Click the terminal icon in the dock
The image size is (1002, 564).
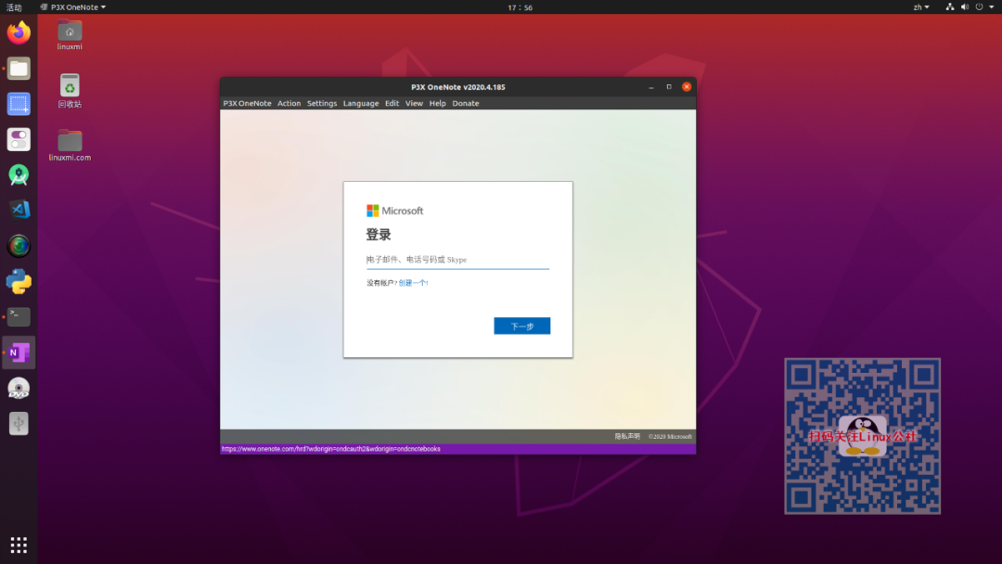tap(19, 316)
